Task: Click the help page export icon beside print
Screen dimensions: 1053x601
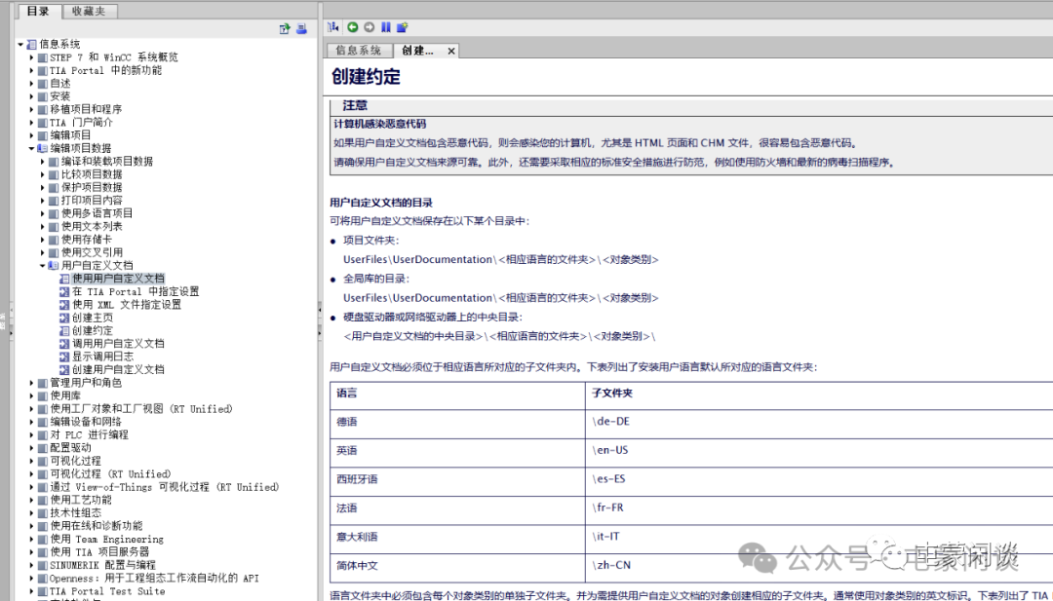Action: (285, 29)
